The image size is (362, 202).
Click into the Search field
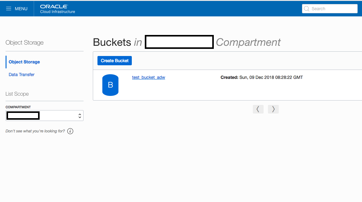coord(330,9)
